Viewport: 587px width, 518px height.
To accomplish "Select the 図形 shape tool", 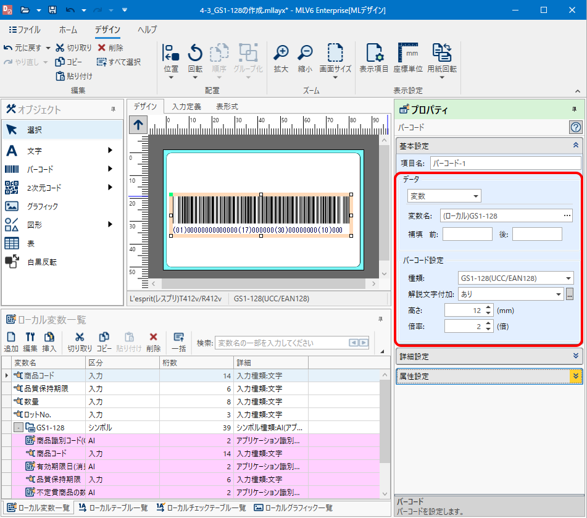I will click(x=62, y=225).
